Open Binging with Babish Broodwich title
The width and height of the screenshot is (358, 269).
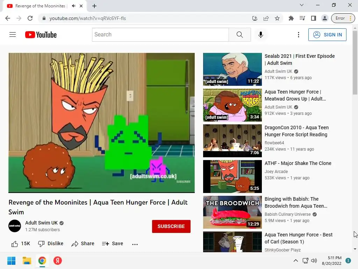click(296, 202)
